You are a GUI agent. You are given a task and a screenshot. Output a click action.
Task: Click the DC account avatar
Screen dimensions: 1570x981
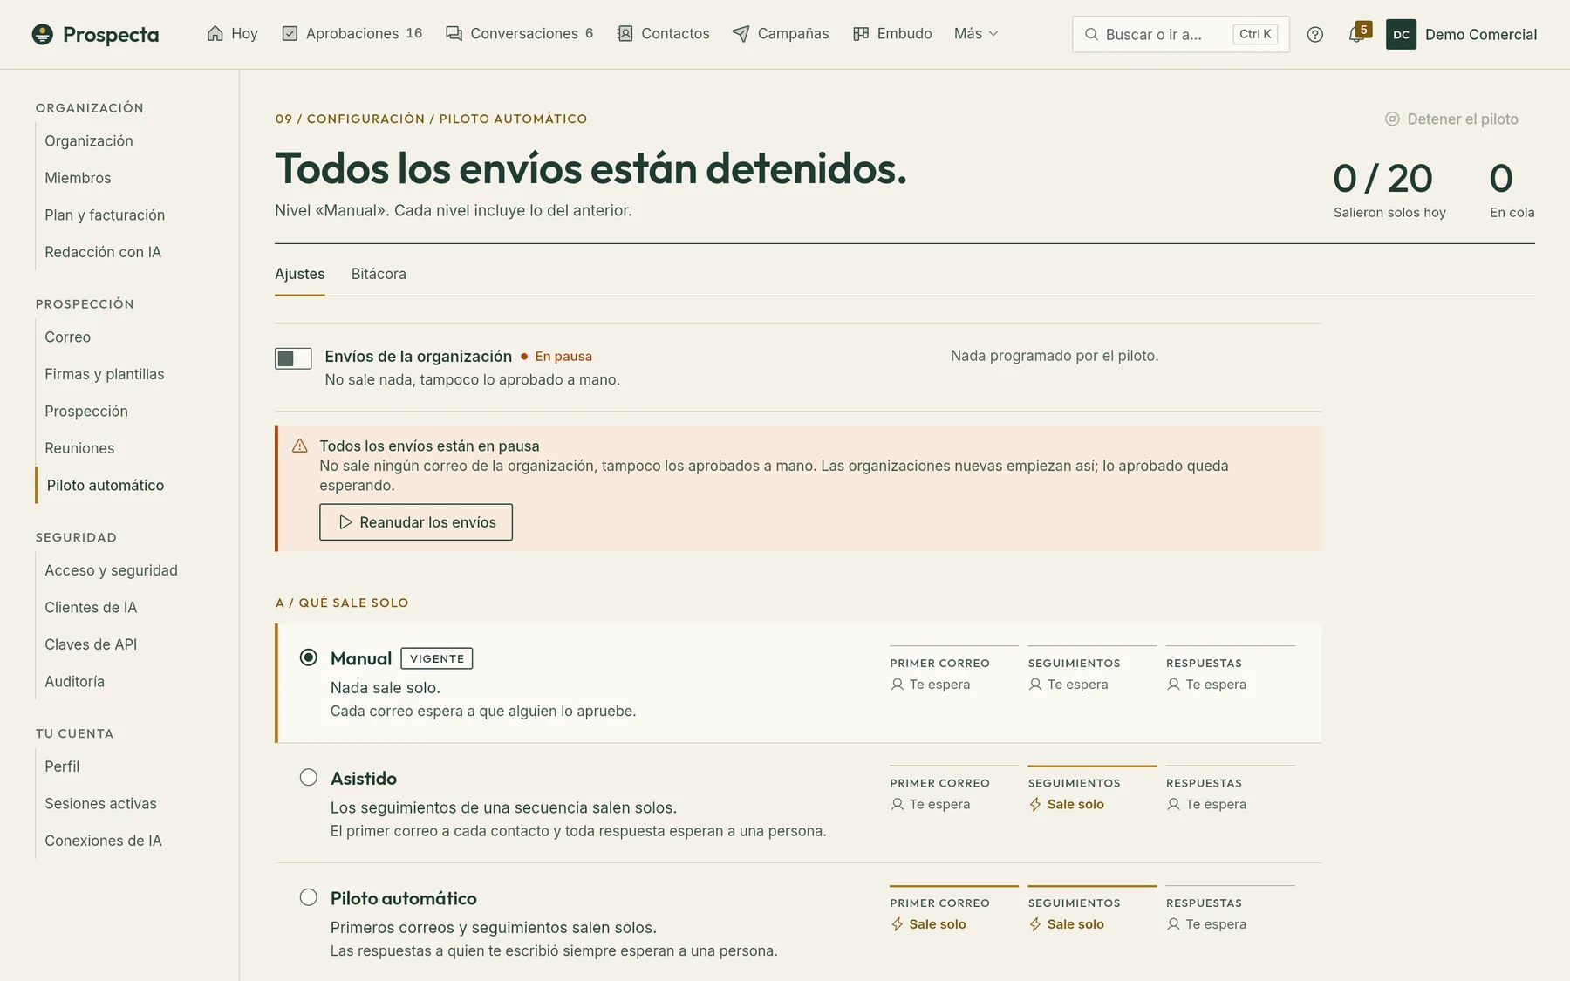click(1401, 34)
